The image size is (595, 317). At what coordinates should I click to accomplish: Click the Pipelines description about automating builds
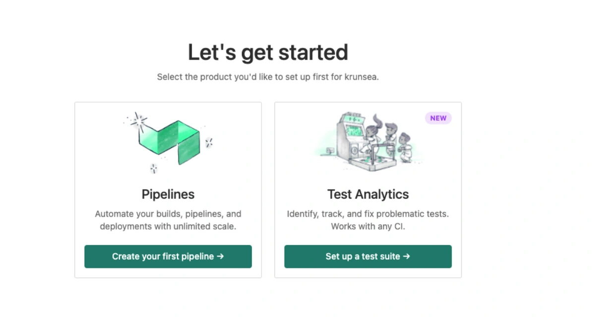coord(168,220)
